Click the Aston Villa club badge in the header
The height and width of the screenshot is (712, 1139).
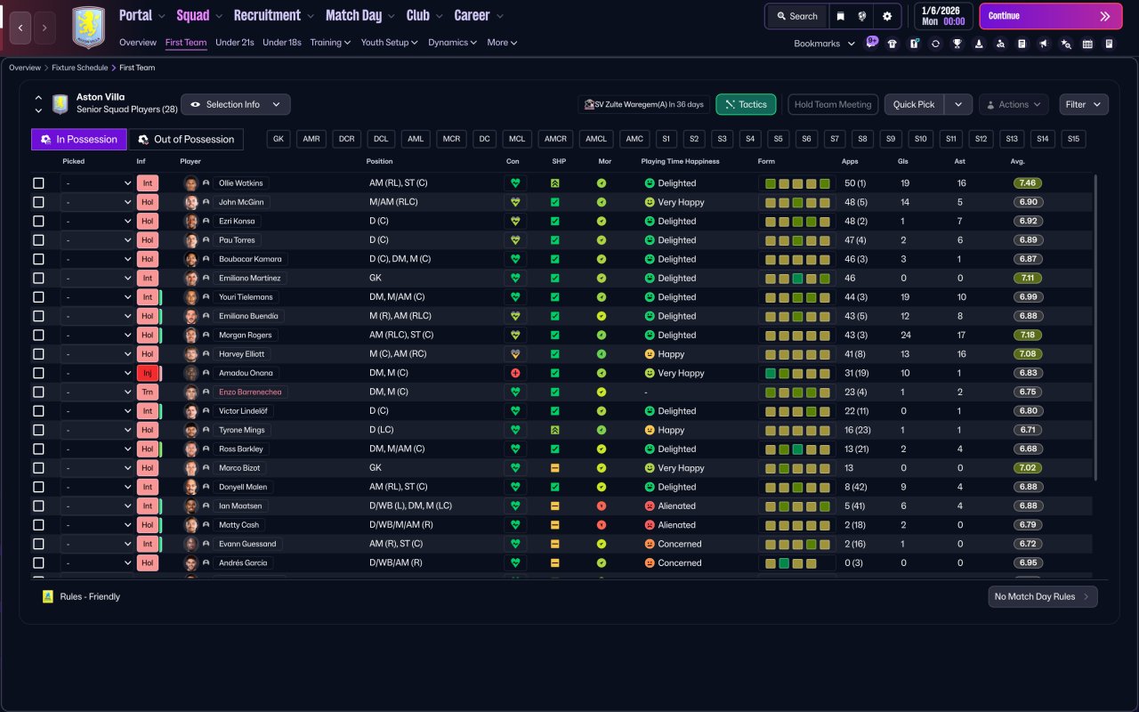pos(88,28)
